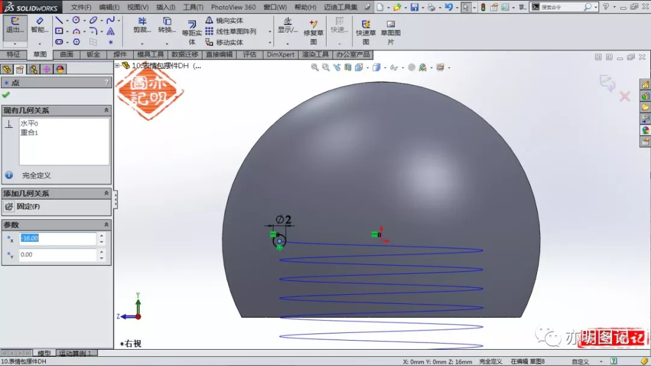Collapse the Add Relations (添加几何关系) section
Viewport: 651px width, 366px height.
click(106, 193)
